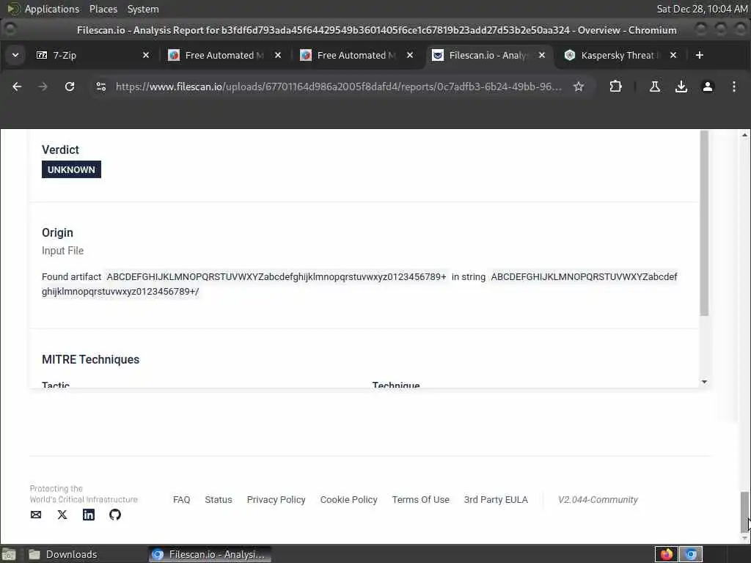
Task: Open the Extensions puzzle icon
Action: (615, 87)
